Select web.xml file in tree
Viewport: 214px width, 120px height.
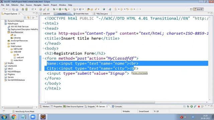(x=20, y=57)
